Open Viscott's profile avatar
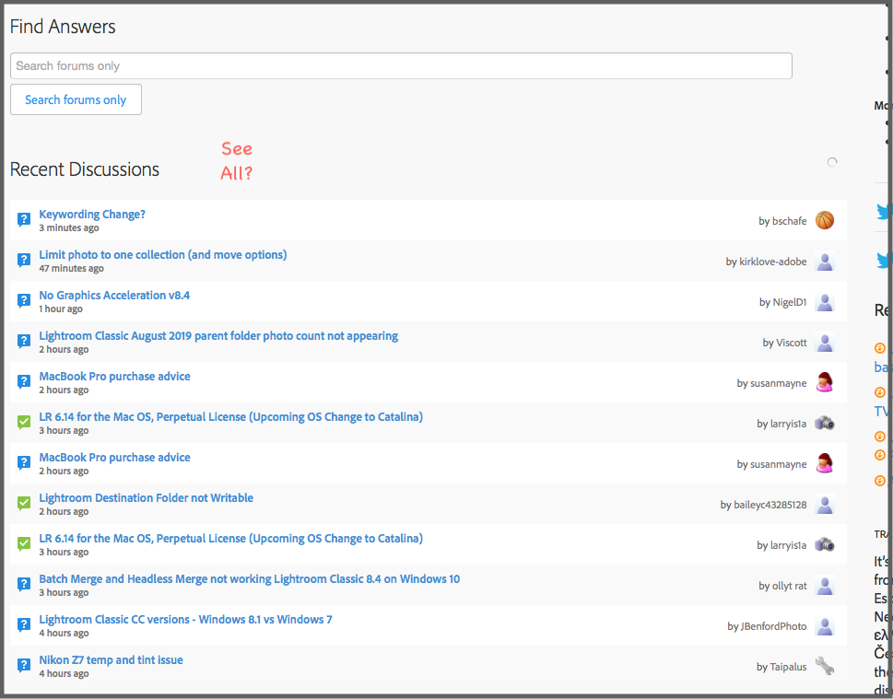893x699 pixels. pyautogui.click(x=825, y=342)
